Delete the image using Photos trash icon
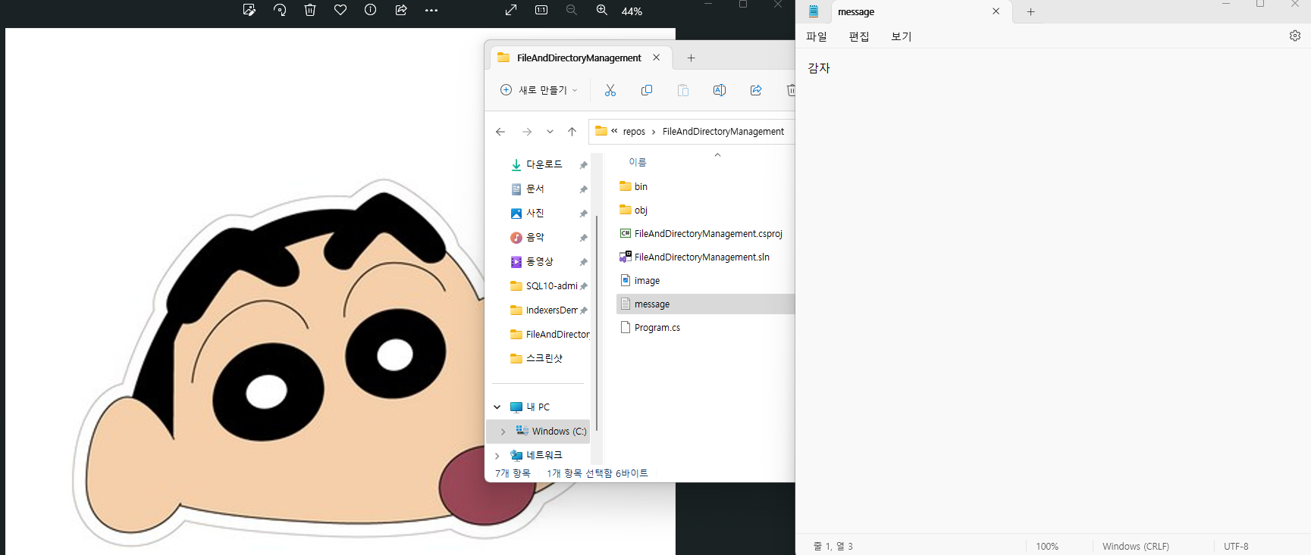The image size is (1311, 555). 310,10
